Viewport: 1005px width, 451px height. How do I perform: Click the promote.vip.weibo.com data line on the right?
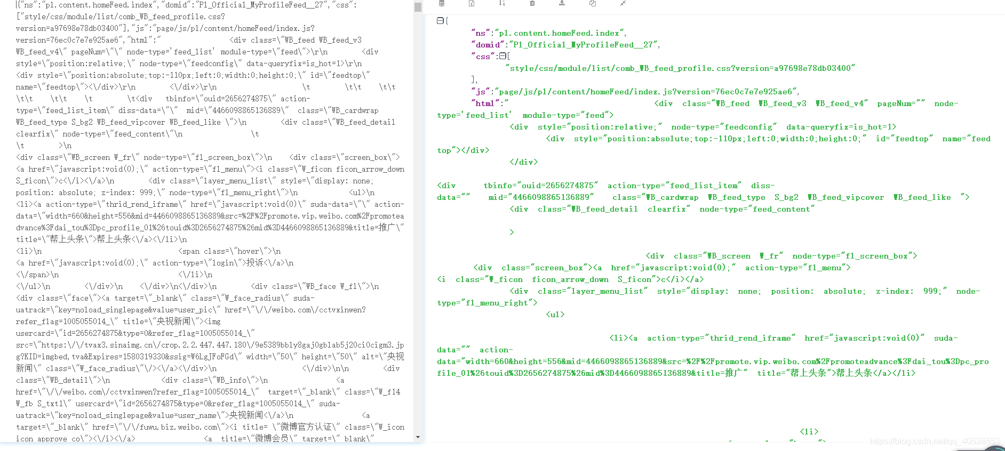coord(713,361)
